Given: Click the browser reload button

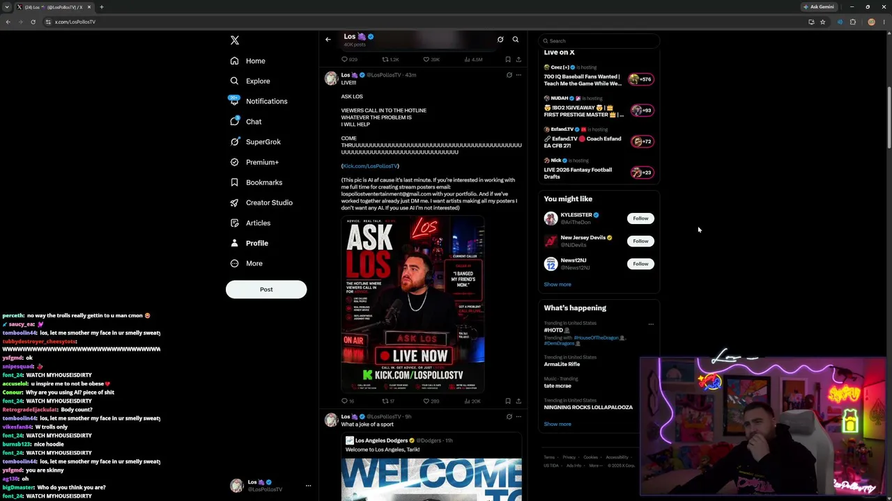Looking at the screenshot, I should 33,22.
